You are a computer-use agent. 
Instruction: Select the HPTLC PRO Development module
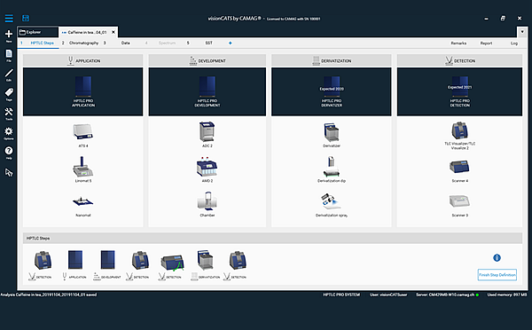tap(207, 91)
